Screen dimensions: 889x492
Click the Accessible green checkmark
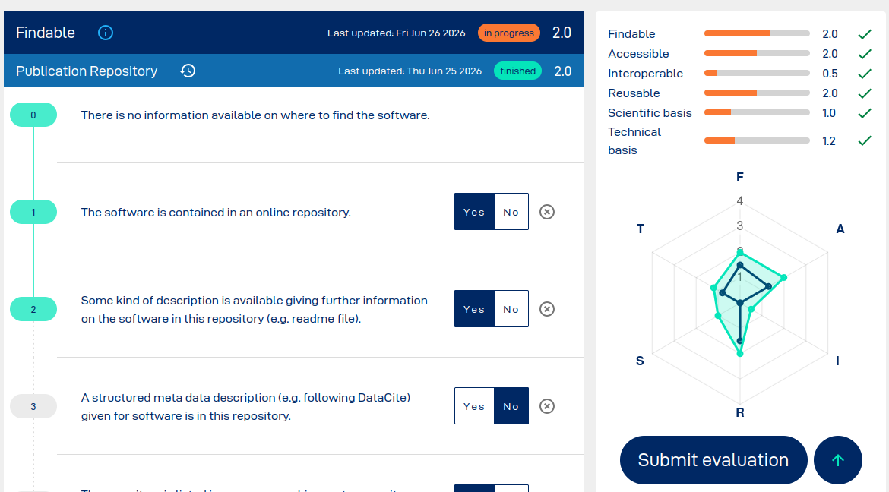tap(865, 54)
